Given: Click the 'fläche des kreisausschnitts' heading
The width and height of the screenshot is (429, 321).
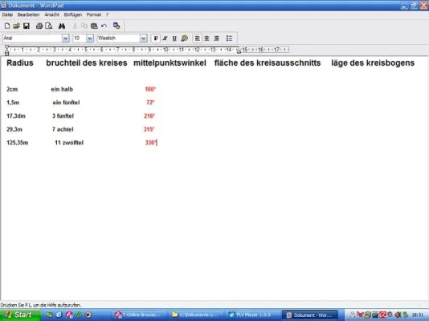Looking at the screenshot, I should pos(268,63).
